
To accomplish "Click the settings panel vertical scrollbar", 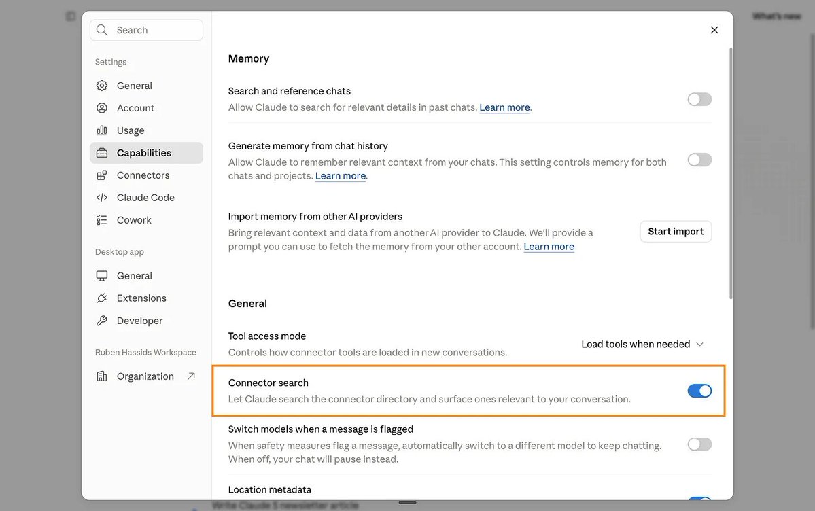I will point(731,173).
